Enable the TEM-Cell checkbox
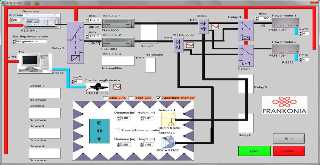The height and width of the screenshot is (165, 320). pyautogui.click(x=132, y=98)
